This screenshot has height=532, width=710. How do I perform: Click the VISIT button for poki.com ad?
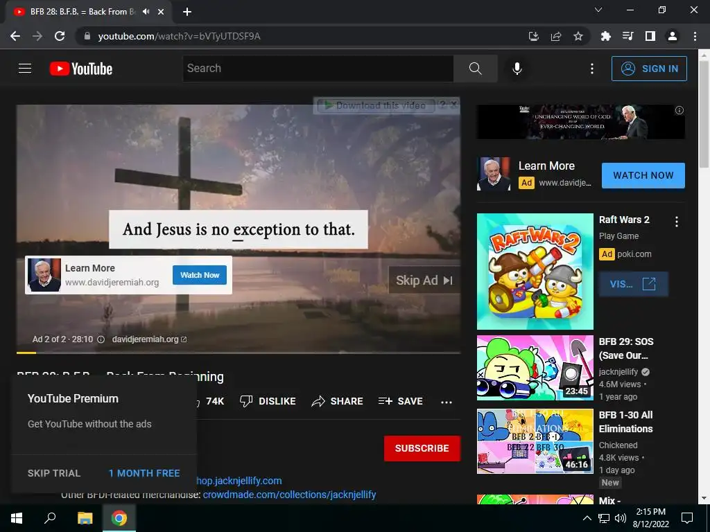(x=634, y=284)
